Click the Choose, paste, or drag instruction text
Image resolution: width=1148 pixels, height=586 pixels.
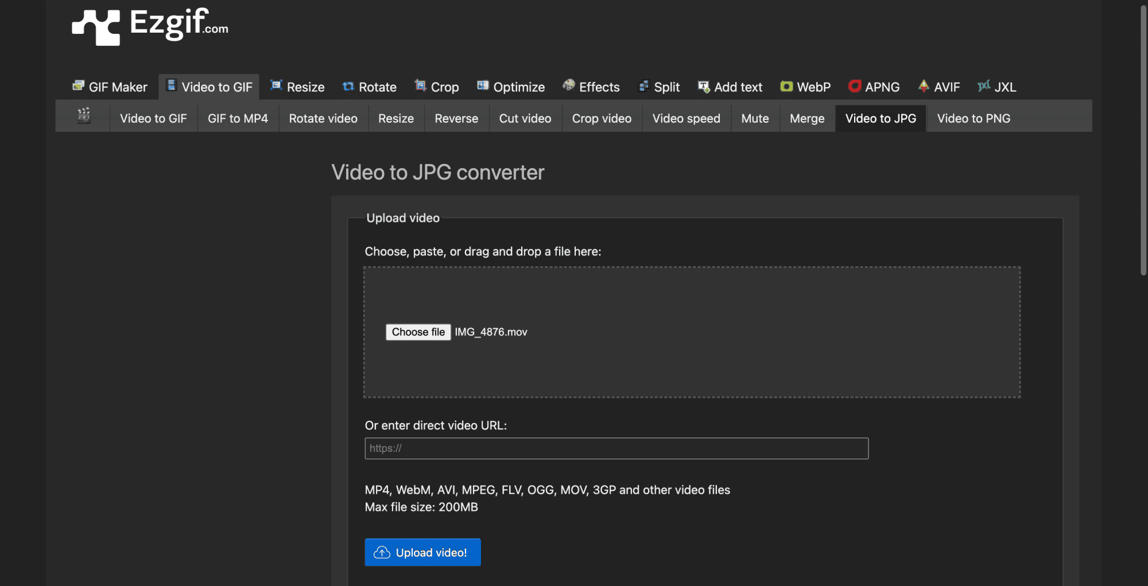pos(483,252)
